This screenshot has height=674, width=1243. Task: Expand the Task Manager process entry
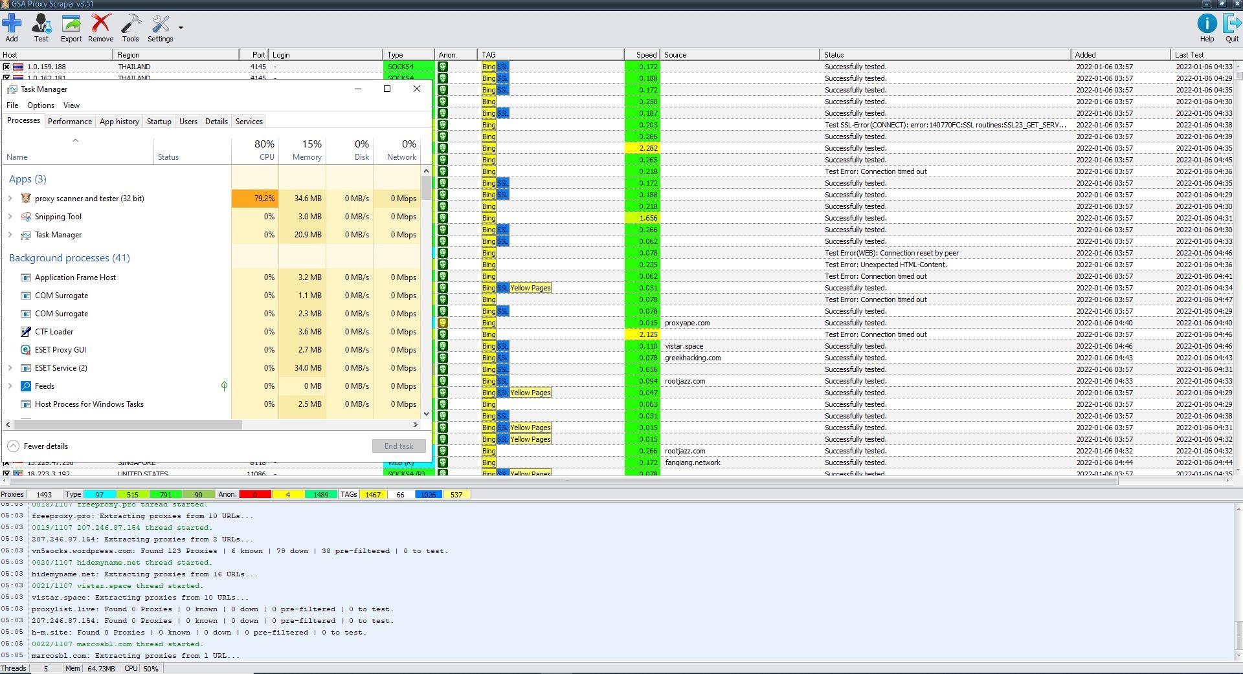click(x=10, y=235)
